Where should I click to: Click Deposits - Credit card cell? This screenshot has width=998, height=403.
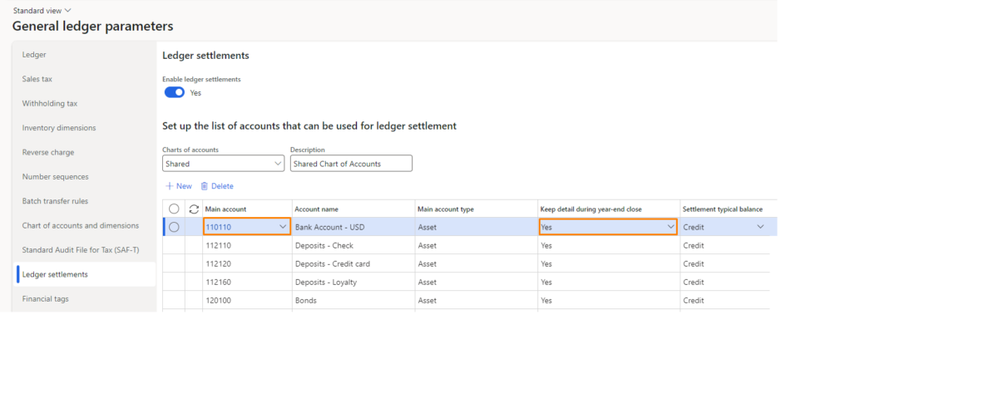(353, 264)
